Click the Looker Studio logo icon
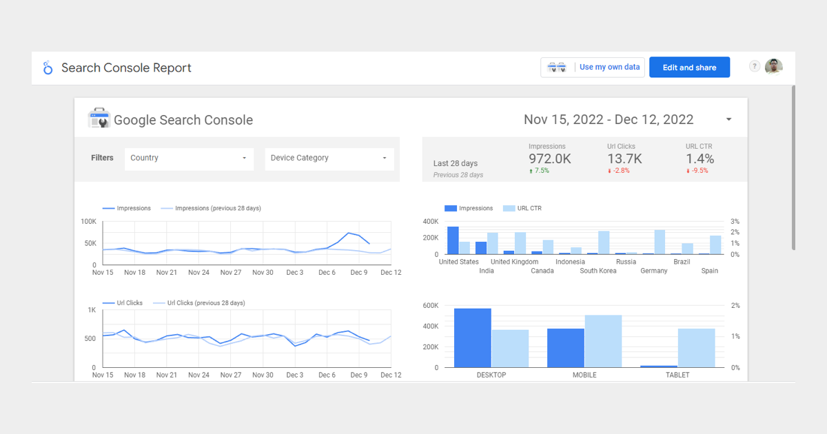 [48, 68]
